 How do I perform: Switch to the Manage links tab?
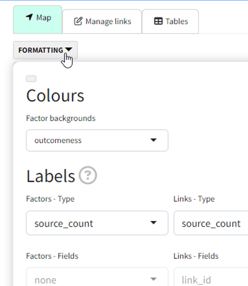coord(102,21)
